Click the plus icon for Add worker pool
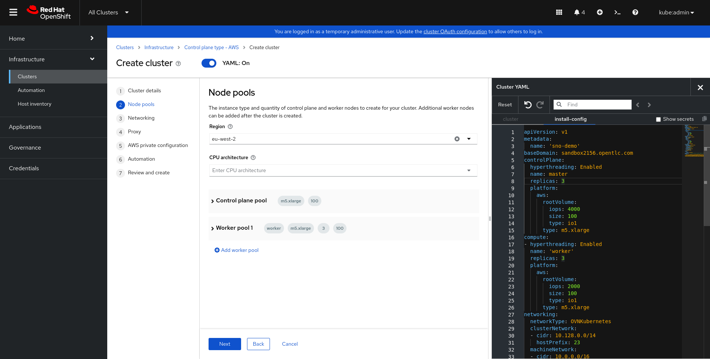 217,250
